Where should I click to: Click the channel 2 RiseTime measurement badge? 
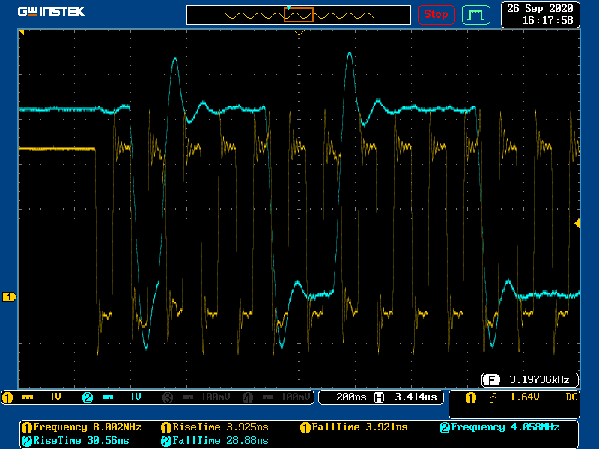click(26, 441)
